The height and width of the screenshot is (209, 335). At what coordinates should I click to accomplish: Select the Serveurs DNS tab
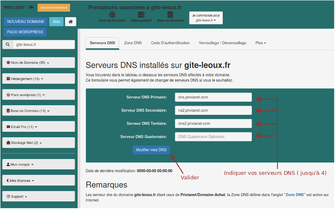(102, 43)
